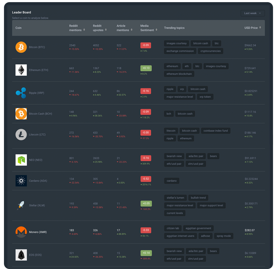Sort by Article mentions arrows icon
Viewport: 277px width, 269px height.
point(131,30)
